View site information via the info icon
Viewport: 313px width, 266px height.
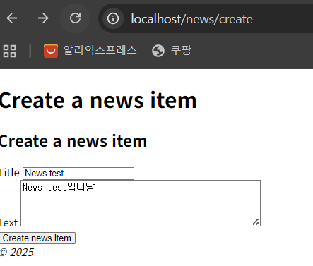(x=113, y=18)
